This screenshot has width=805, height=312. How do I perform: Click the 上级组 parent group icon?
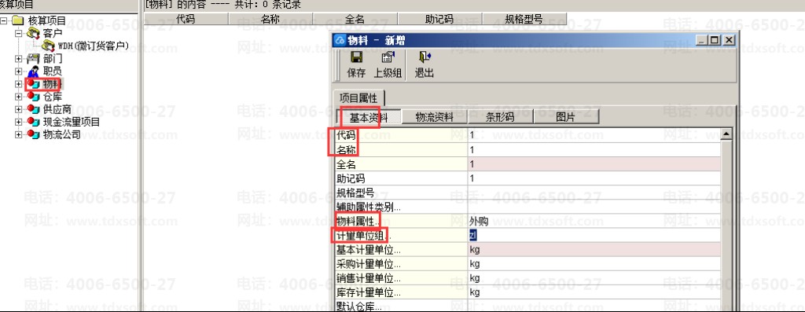click(388, 57)
